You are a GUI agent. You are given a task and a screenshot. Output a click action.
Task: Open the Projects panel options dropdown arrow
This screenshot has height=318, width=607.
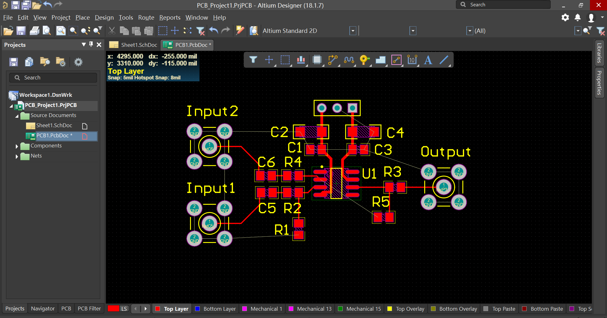(x=84, y=45)
